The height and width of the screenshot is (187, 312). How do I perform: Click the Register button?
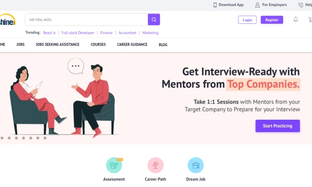pyautogui.click(x=272, y=19)
